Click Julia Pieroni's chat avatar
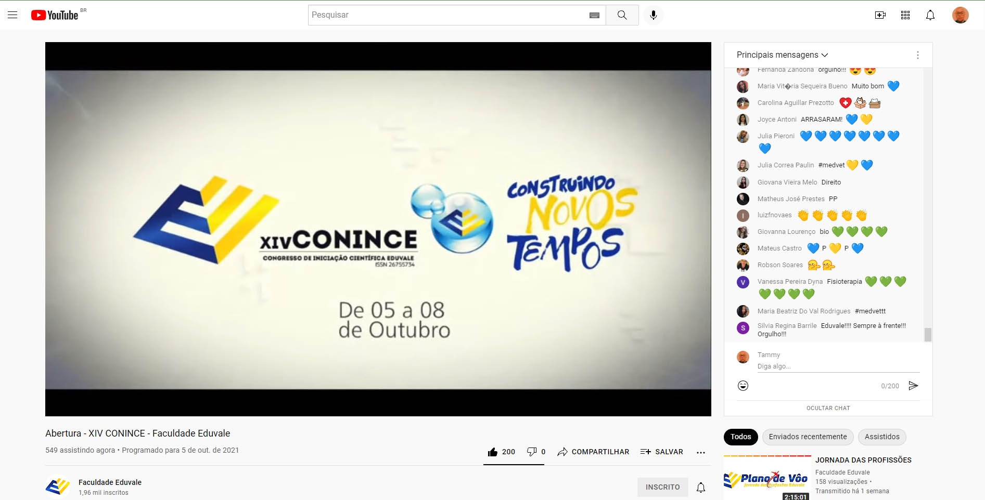 point(743,136)
